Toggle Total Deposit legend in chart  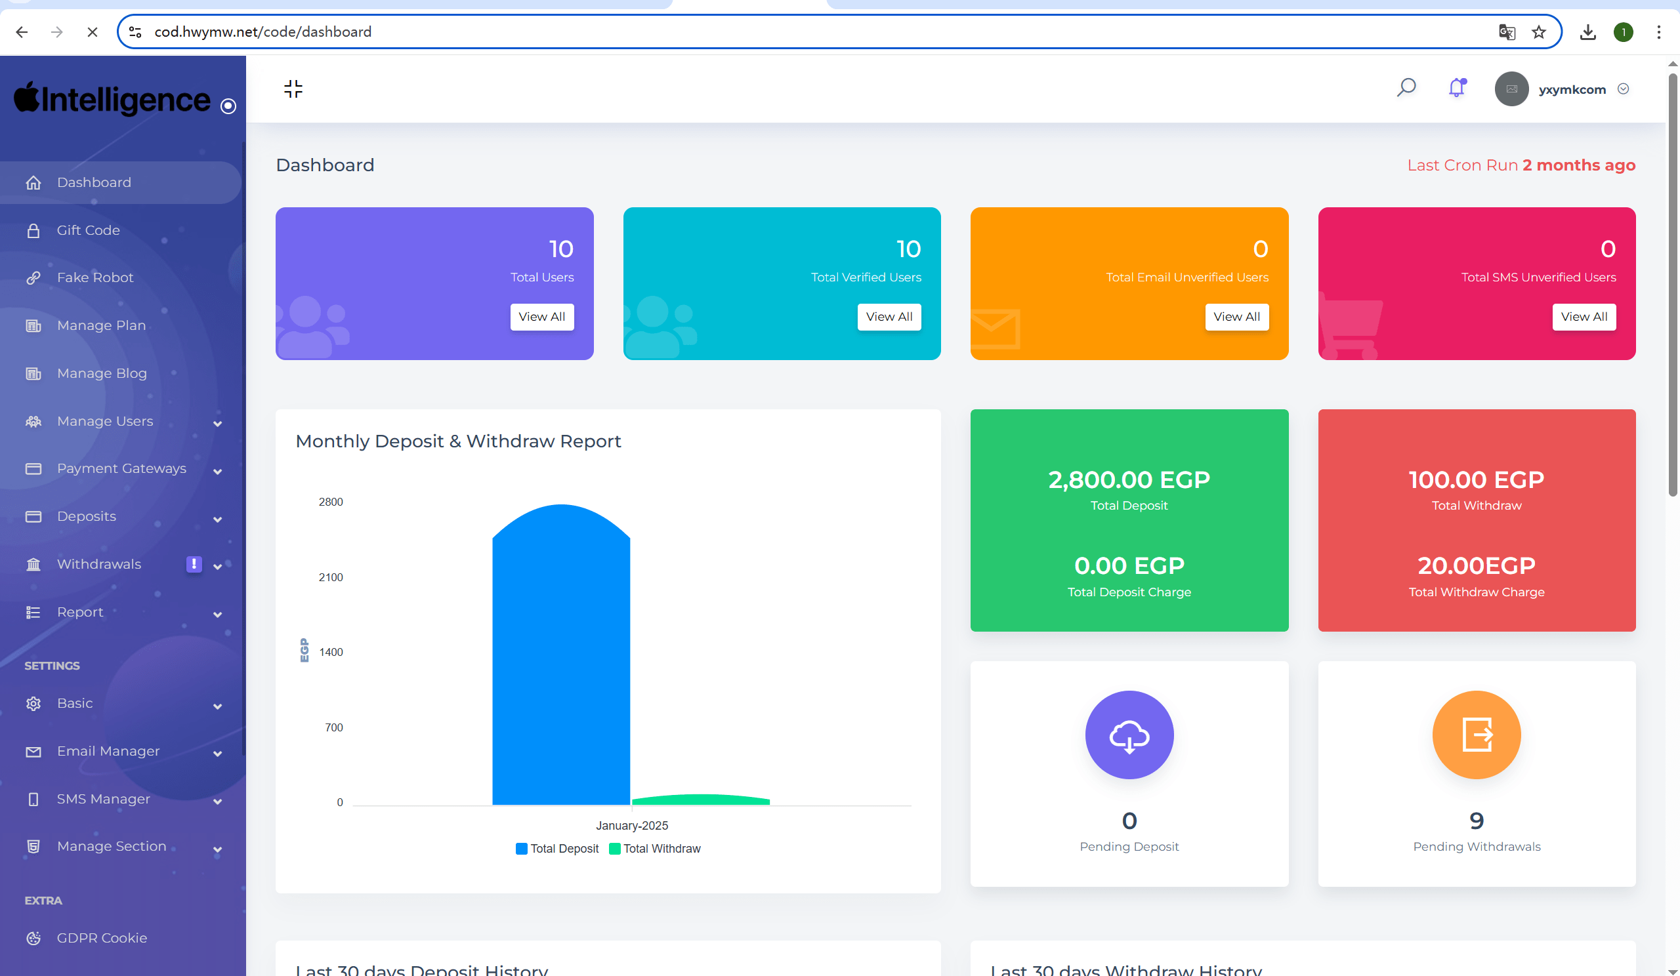point(557,848)
